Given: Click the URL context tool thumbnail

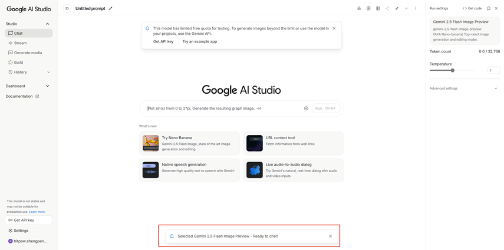Looking at the screenshot, I should 255,143.
